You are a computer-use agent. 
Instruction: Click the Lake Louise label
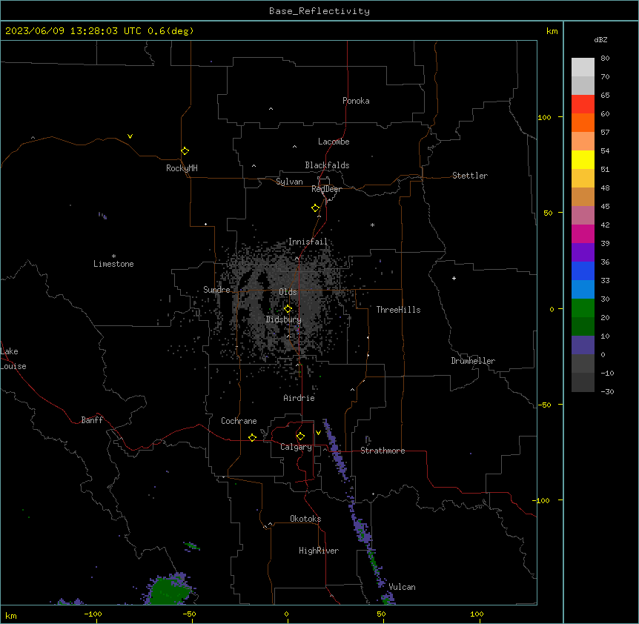click(12, 359)
